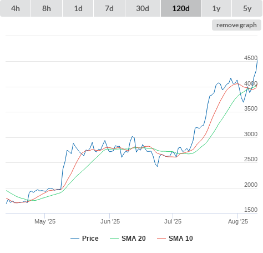Viewport: 263px width, 253px height.
Task: Select the 5y time range tab
Action: coord(247,8)
